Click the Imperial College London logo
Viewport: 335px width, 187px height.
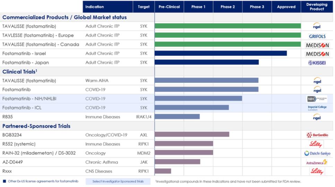(317, 108)
